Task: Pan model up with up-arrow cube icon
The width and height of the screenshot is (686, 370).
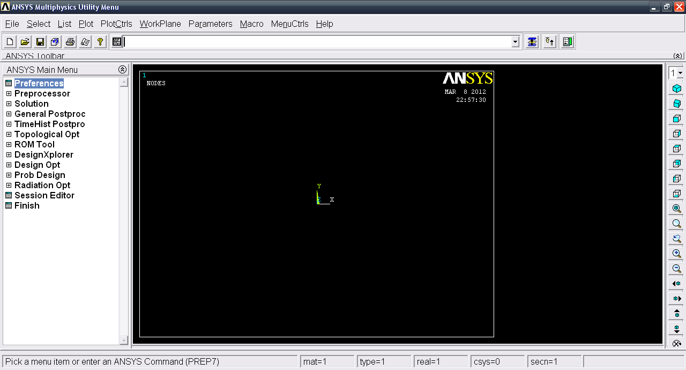Action: pyautogui.click(x=677, y=314)
